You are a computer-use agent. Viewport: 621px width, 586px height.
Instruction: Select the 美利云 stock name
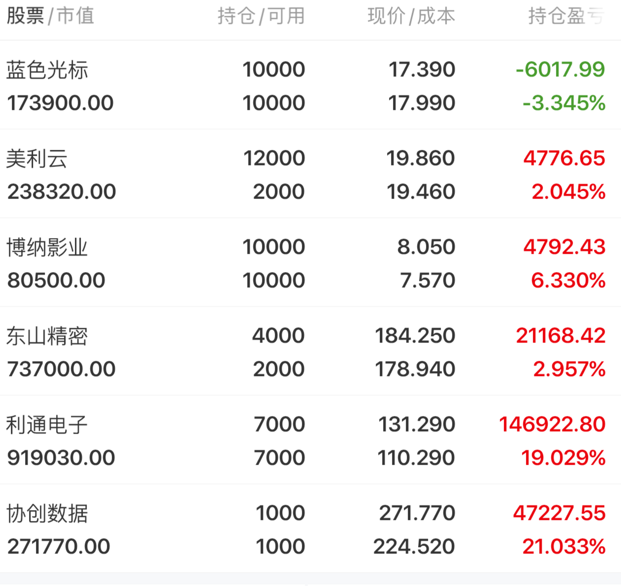click(x=37, y=159)
